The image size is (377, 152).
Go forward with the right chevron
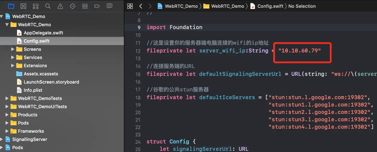point(150,6)
